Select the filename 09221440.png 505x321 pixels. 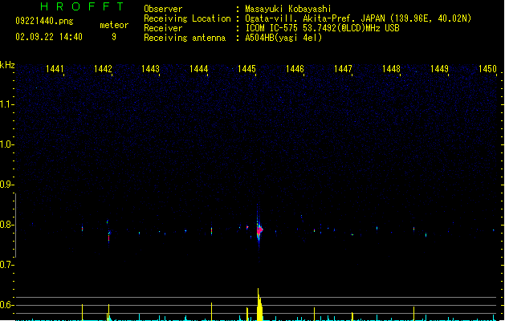click(x=44, y=21)
